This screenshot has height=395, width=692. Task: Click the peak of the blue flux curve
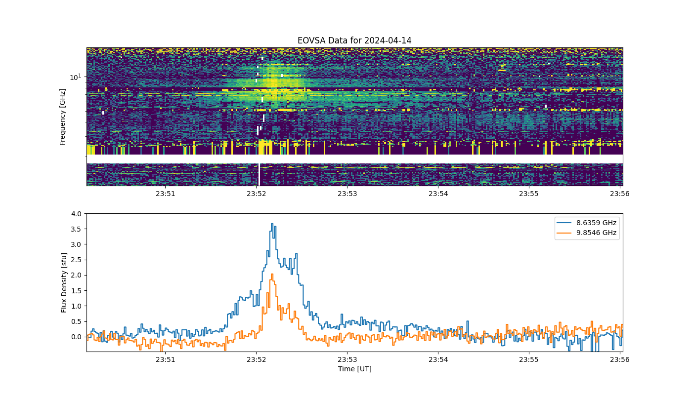coord(272,224)
